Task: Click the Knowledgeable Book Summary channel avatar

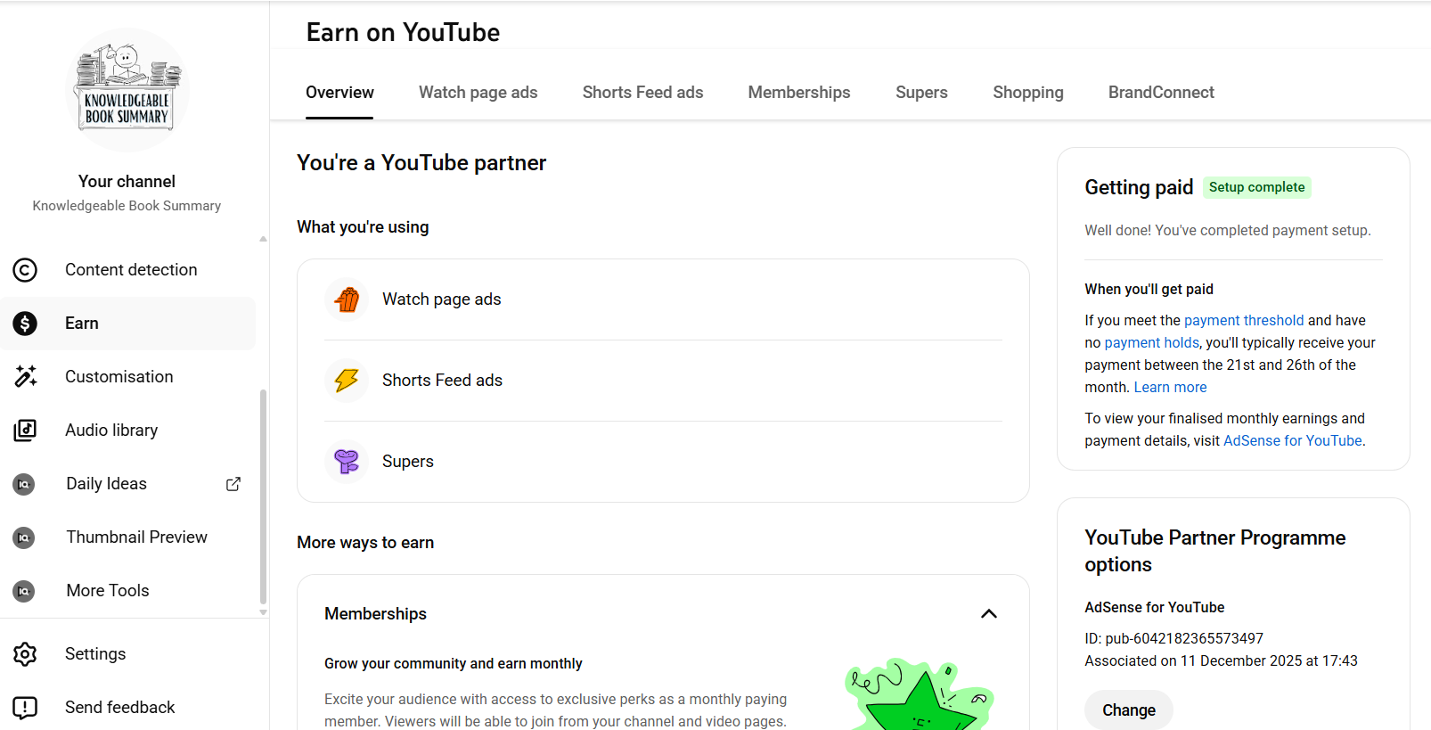Action: (127, 89)
